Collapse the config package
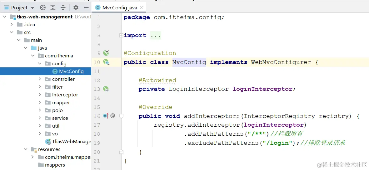Viewport: 369px width, 170px height. click(40, 64)
